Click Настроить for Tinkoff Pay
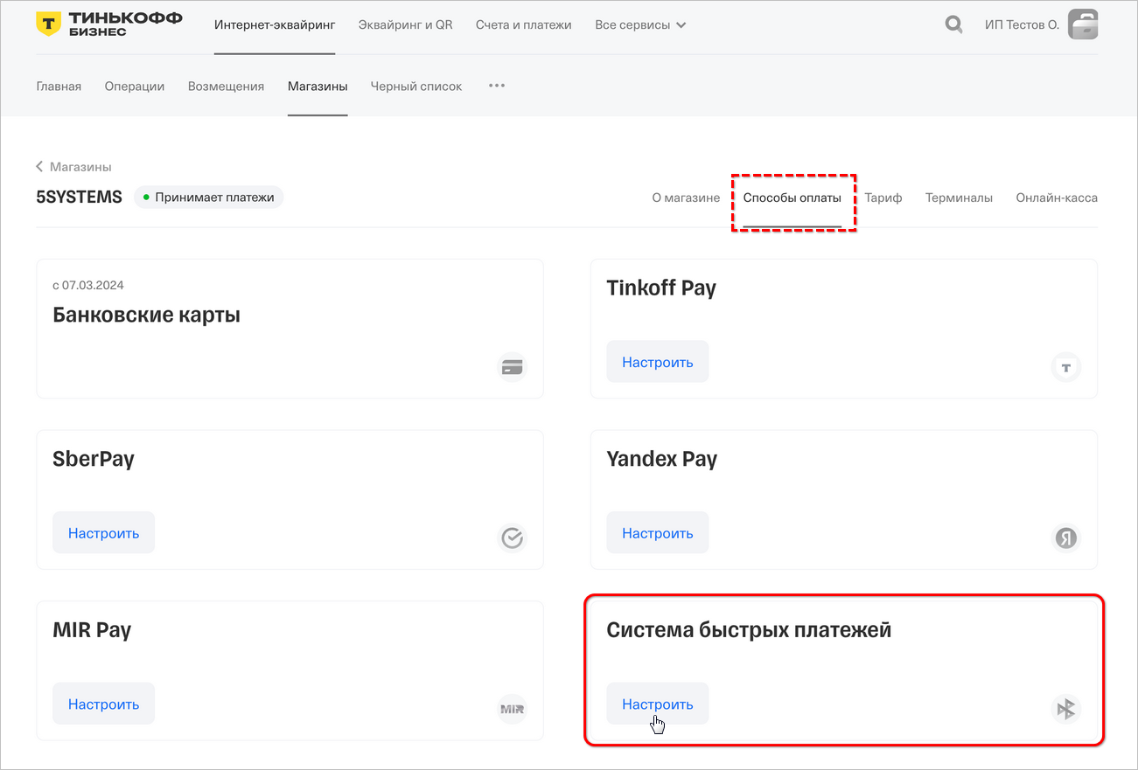 pyautogui.click(x=658, y=362)
